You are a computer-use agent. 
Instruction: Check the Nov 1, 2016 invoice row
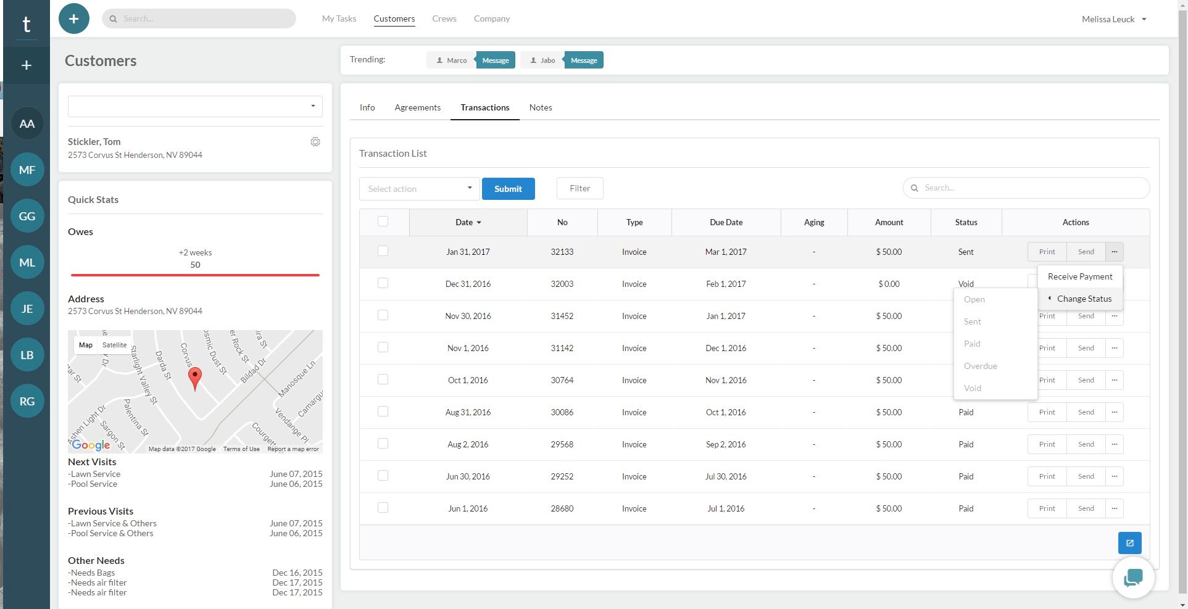point(383,347)
